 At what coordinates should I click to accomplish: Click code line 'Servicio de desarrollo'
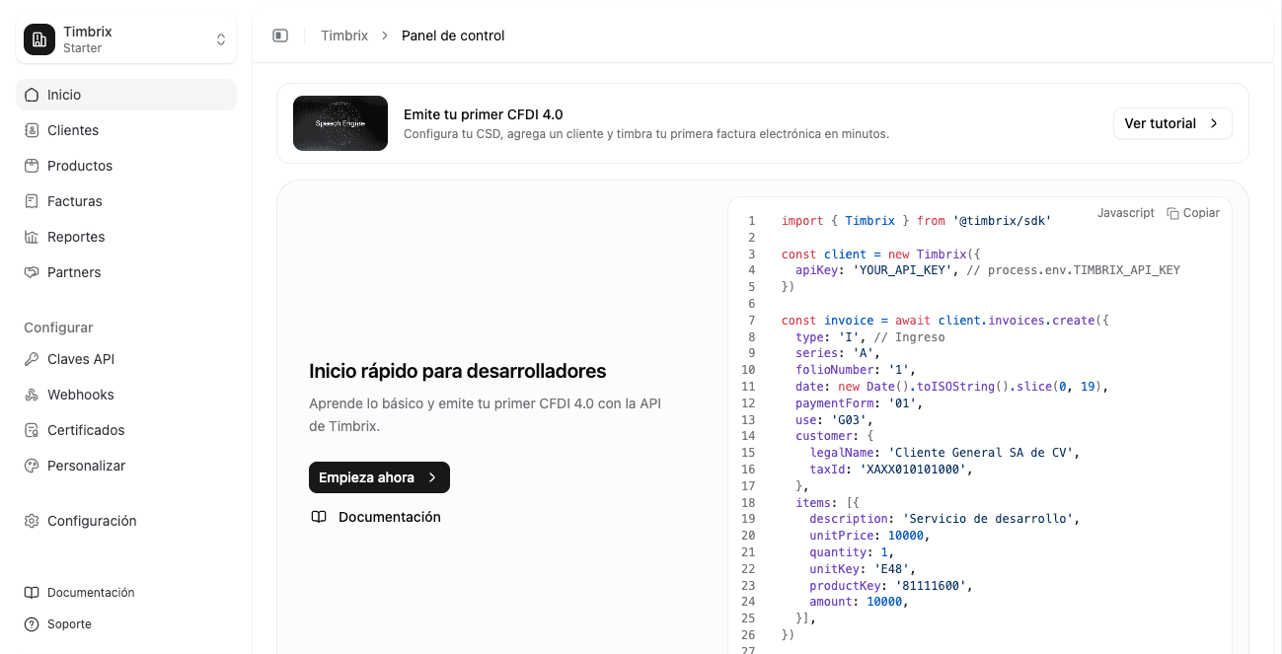click(944, 519)
